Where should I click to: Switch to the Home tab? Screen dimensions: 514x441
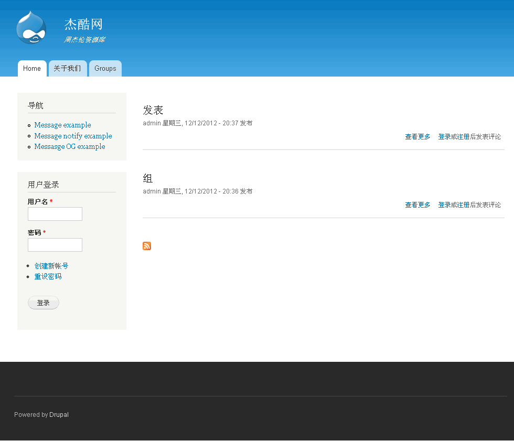31,68
